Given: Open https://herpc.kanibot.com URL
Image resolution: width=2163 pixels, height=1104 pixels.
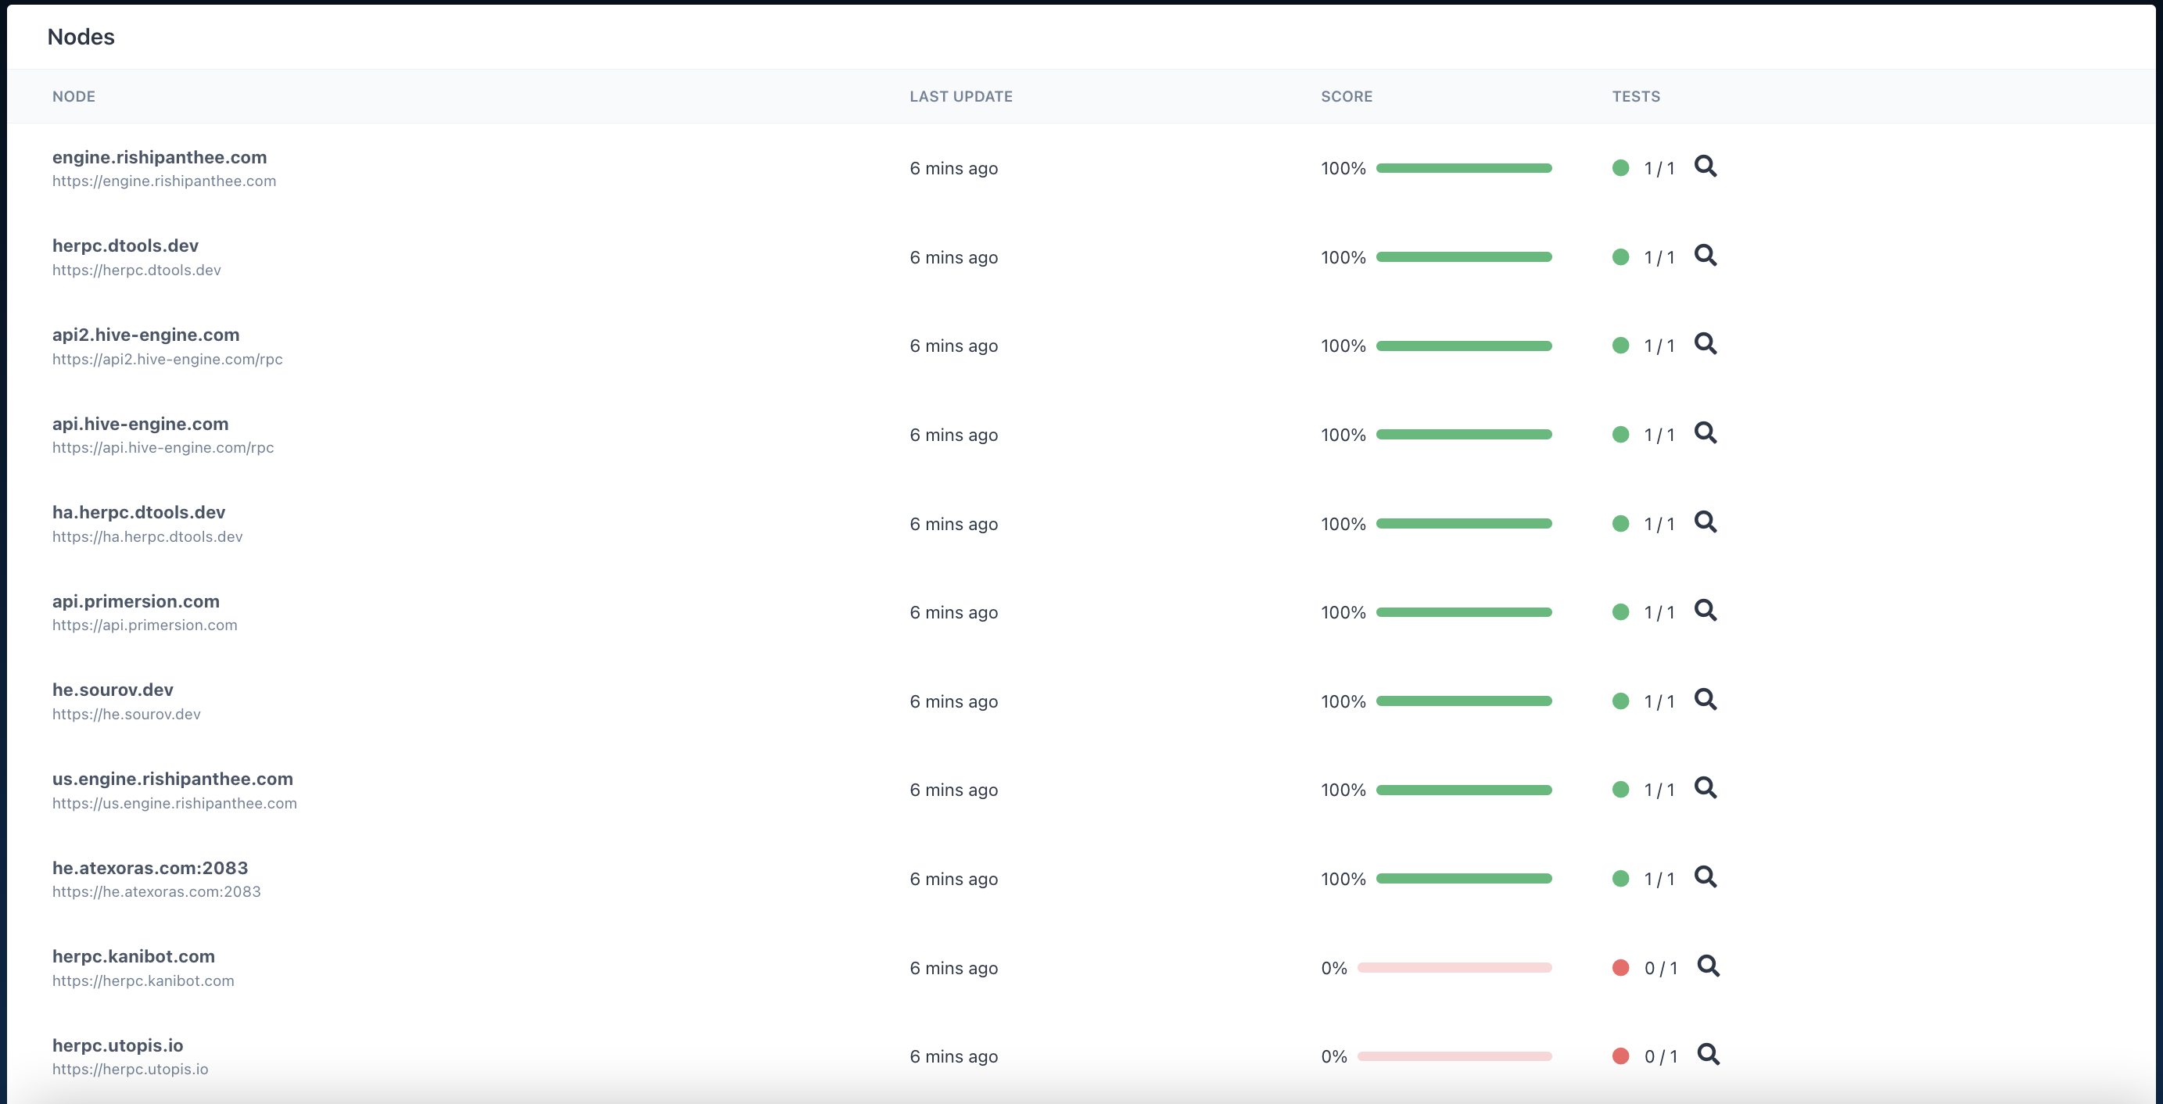Looking at the screenshot, I should tap(143, 980).
